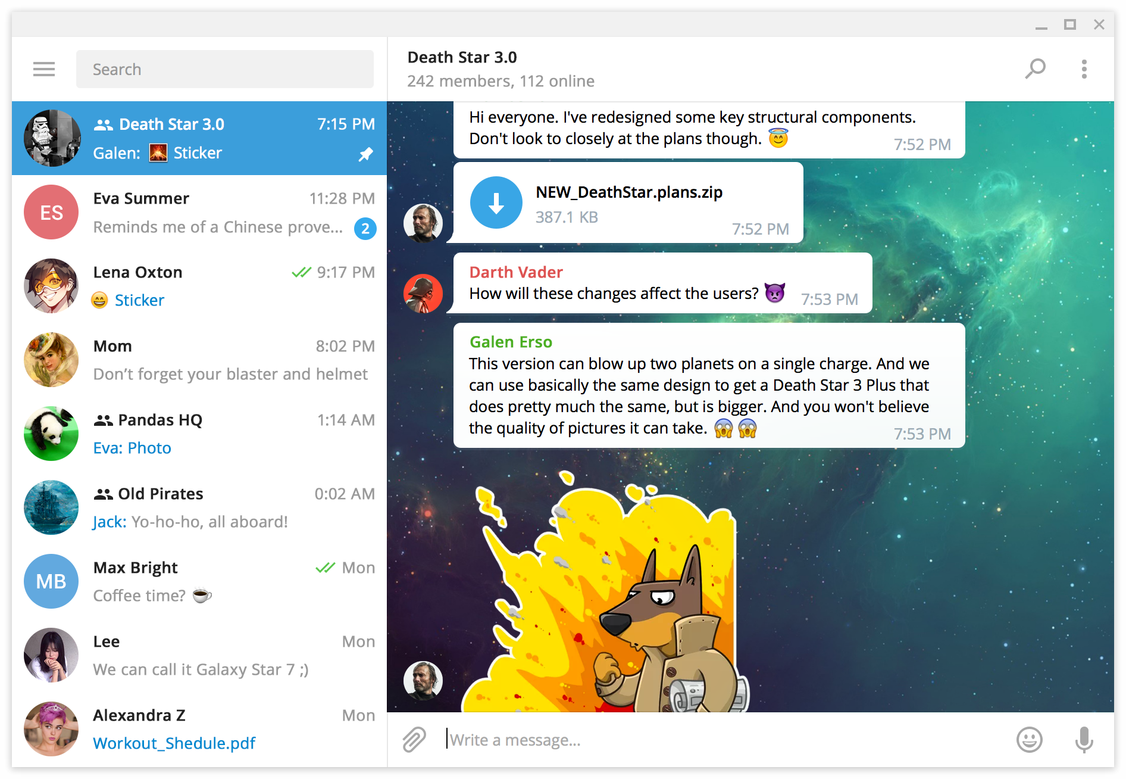Image resolution: width=1126 pixels, height=779 pixels.
Task: Open Workout_Shedule.pdf from Alexandra Z
Action: [x=174, y=743]
